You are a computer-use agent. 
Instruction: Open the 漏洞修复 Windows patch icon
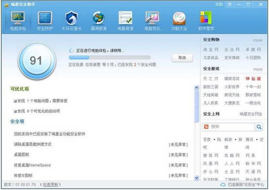pos(99,18)
